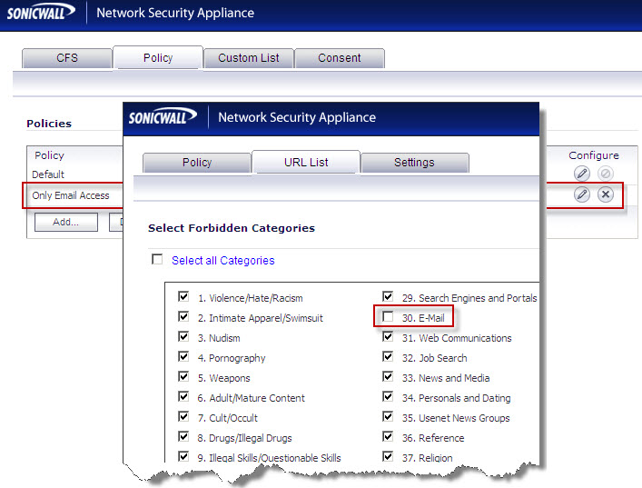Open the Custom List tab

249,58
